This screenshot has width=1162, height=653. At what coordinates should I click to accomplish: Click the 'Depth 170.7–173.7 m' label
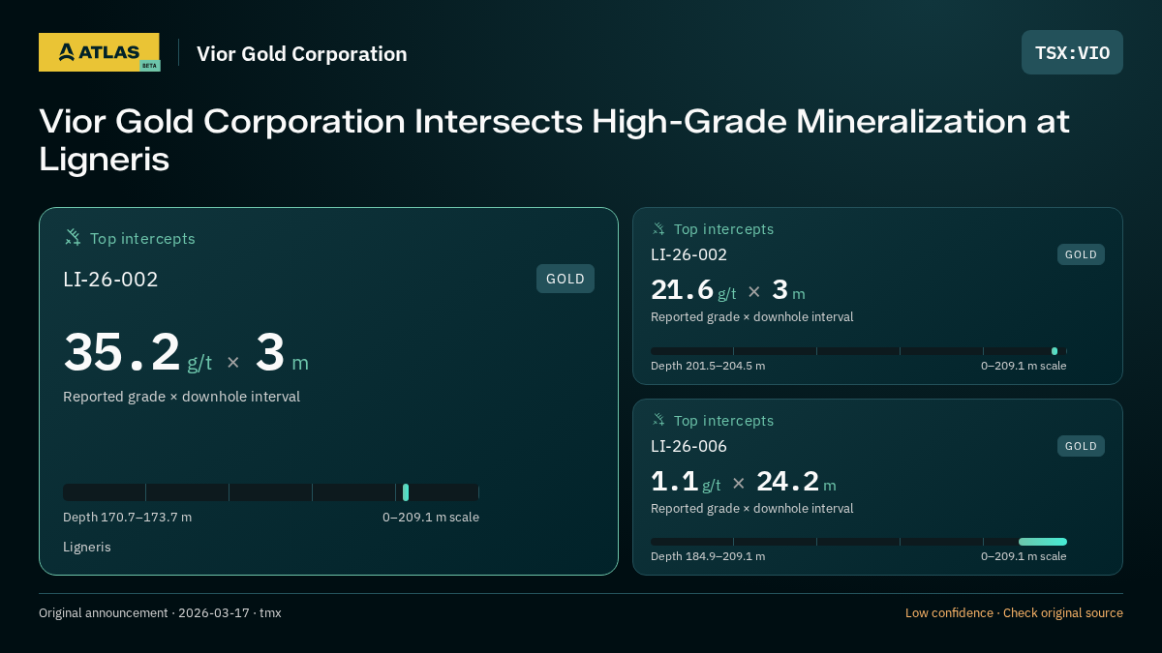click(x=127, y=518)
